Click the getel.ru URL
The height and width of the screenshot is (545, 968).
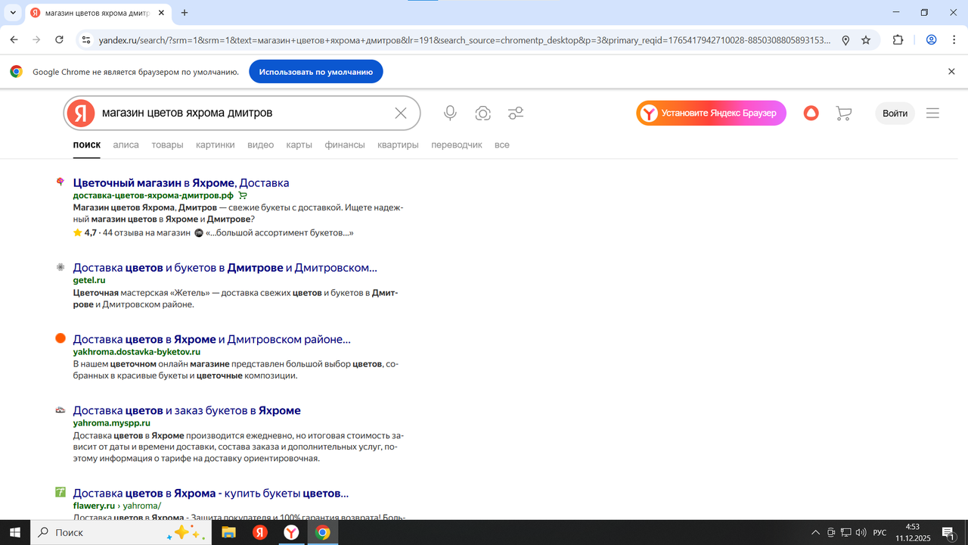pyautogui.click(x=89, y=280)
